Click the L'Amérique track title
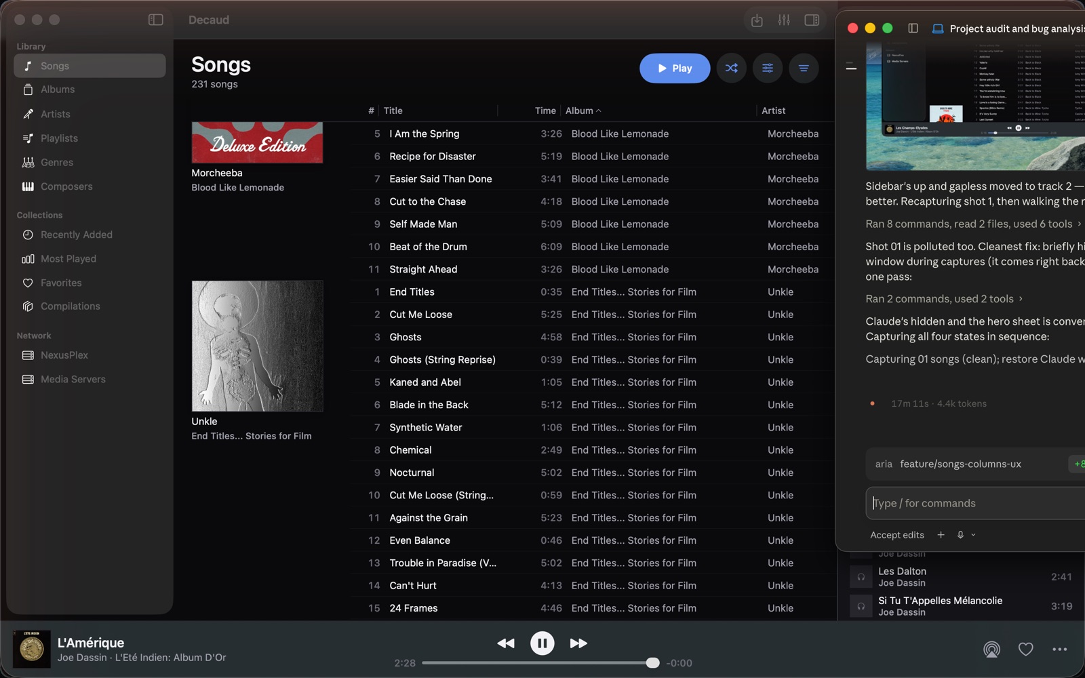 point(91,643)
